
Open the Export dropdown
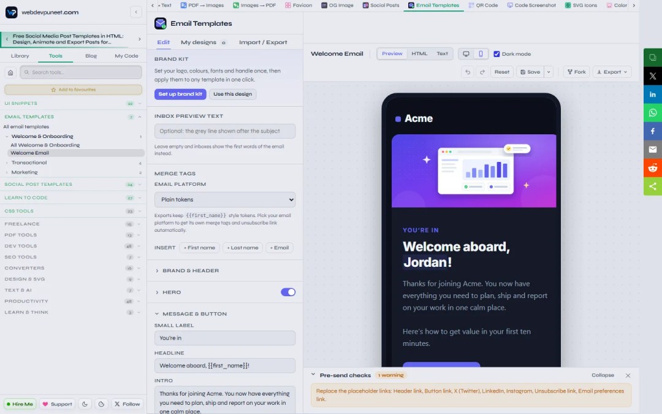click(x=612, y=72)
